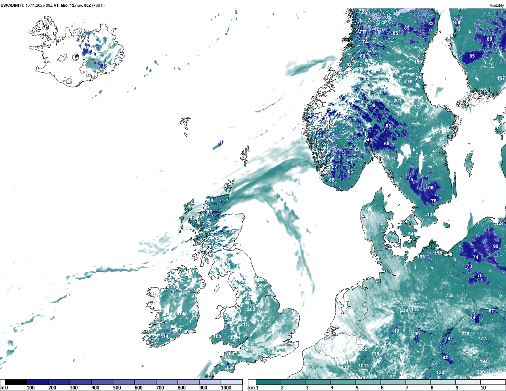Click the '256' value near the Rhine
This screenshot has width=506, height=391.
[x=387, y=343]
